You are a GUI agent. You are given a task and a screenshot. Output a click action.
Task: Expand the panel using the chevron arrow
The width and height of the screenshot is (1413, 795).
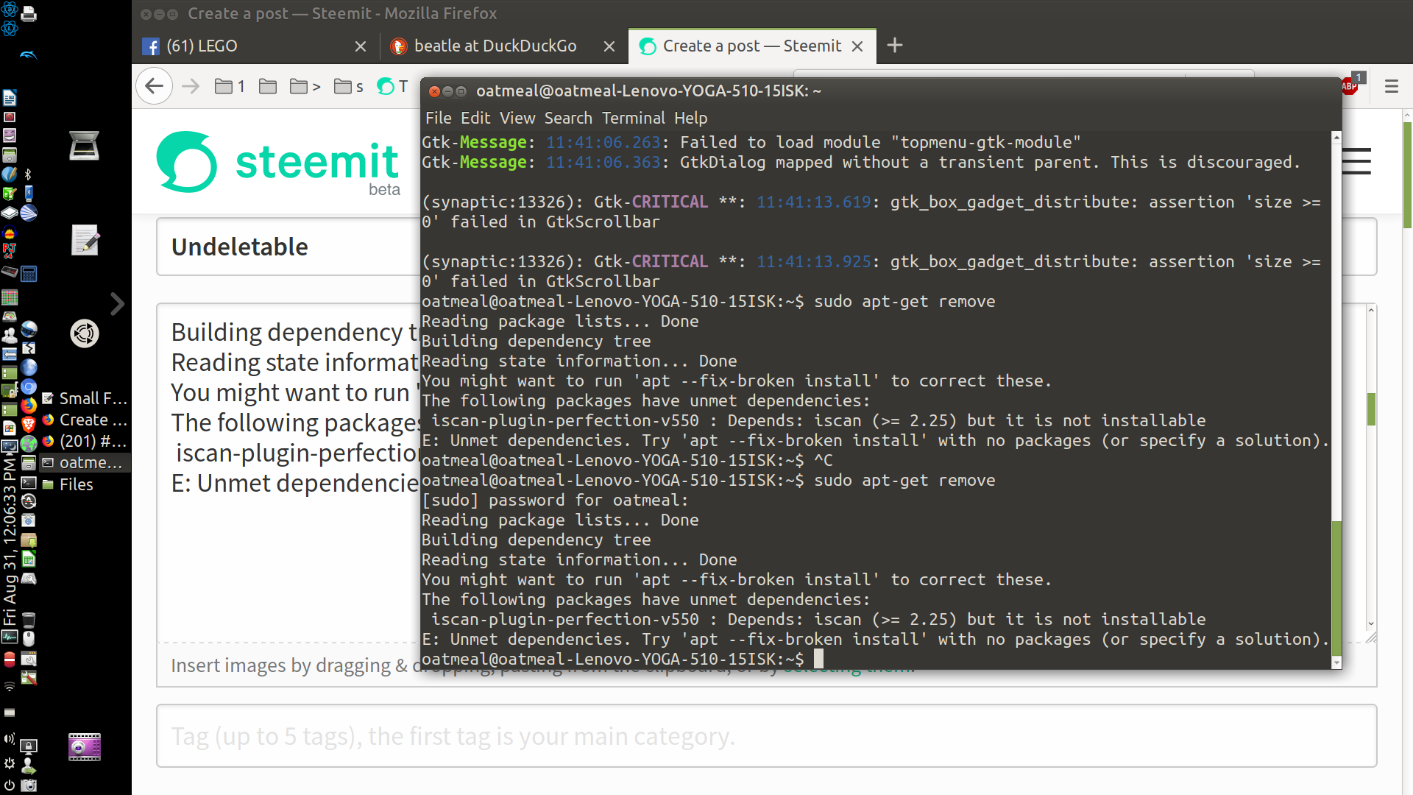(x=117, y=303)
